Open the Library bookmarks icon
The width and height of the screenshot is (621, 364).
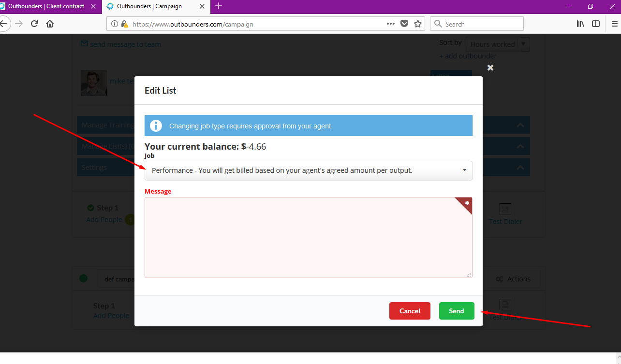coord(581,24)
